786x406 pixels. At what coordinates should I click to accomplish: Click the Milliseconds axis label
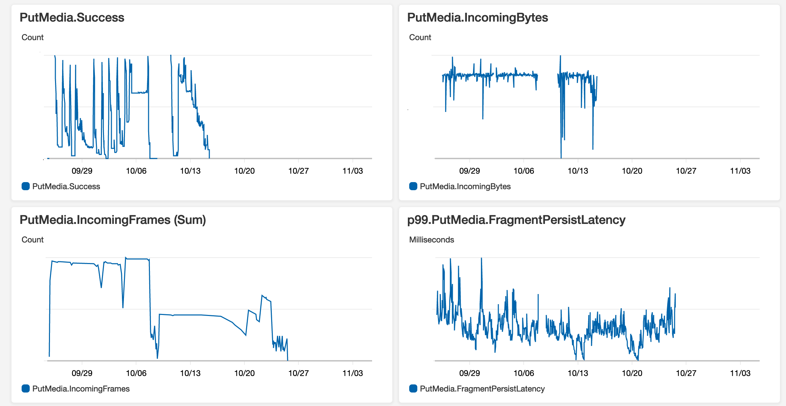(x=431, y=240)
